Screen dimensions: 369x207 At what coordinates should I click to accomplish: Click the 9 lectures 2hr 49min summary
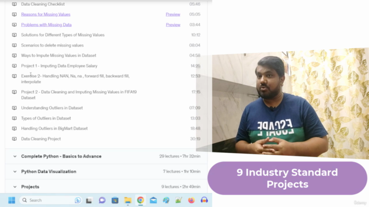pos(180,186)
